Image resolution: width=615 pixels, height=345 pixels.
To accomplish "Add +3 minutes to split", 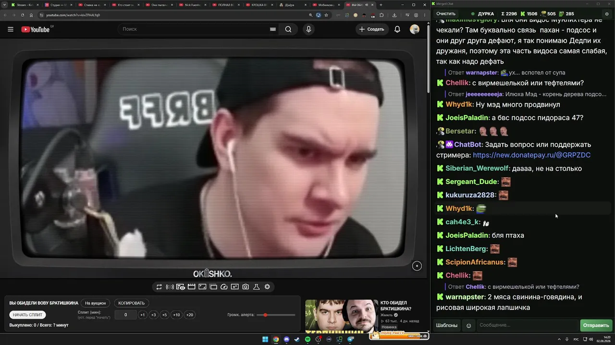I will 153,315.
